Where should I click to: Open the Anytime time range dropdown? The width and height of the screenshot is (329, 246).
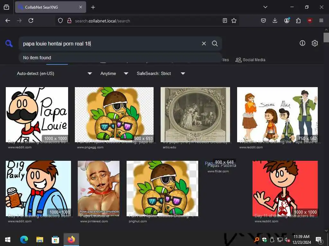[114, 73]
